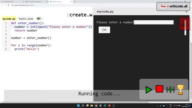Close the 'Functions in python' browser tab
The width and height of the screenshot is (192, 108).
click(47, 2)
